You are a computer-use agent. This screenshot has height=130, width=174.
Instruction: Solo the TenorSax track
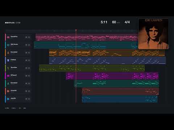[29, 68]
